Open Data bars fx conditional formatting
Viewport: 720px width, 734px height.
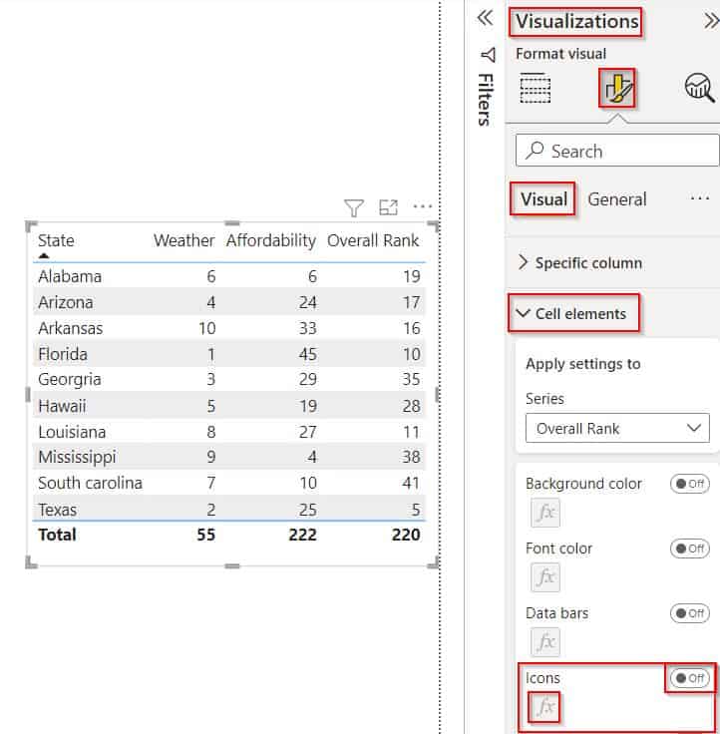click(545, 642)
